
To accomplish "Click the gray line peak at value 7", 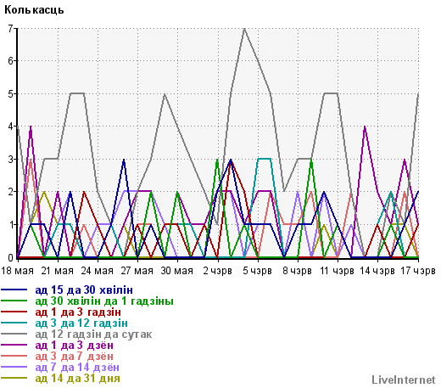I will click(x=244, y=29).
